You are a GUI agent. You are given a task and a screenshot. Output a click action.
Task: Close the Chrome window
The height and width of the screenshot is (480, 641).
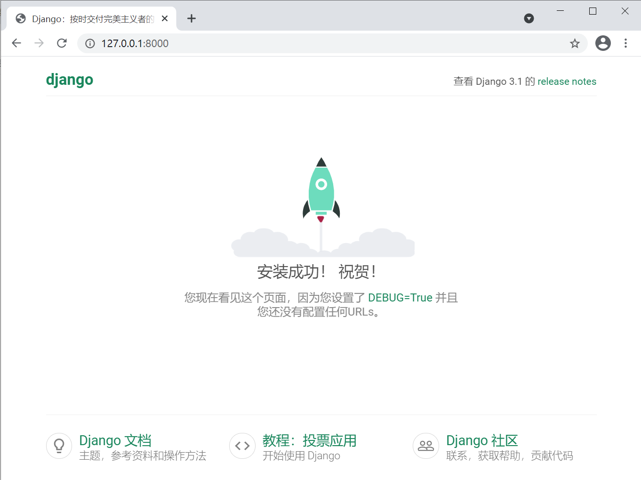click(625, 11)
